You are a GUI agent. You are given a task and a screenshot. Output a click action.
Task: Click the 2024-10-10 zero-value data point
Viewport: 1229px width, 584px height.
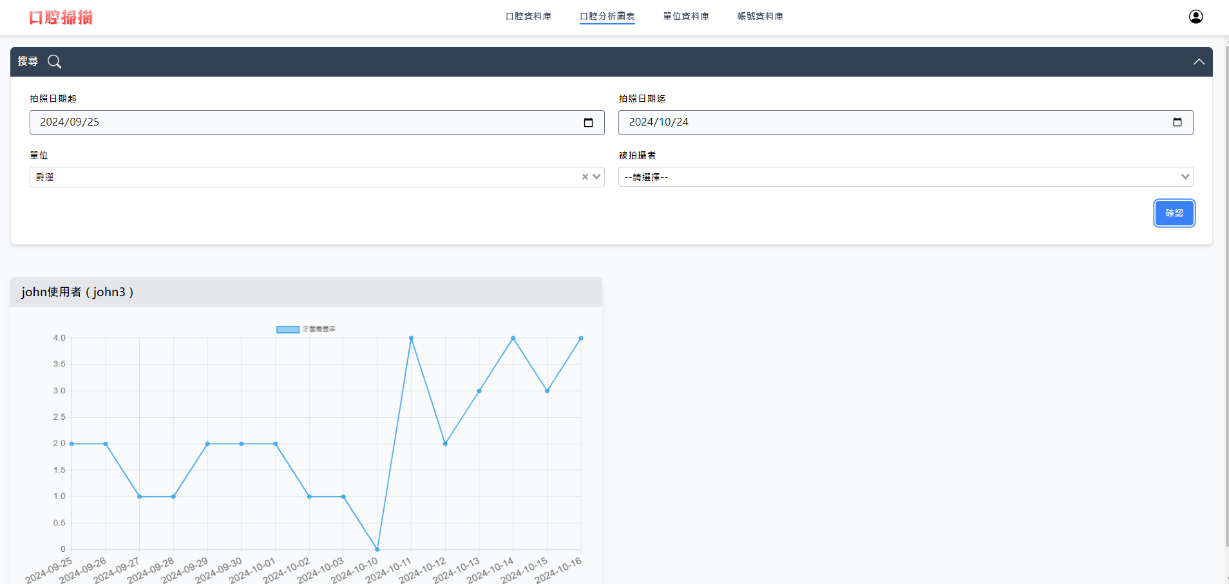click(377, 549)
